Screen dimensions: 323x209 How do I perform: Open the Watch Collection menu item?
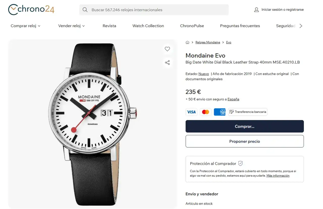point(148,26)
